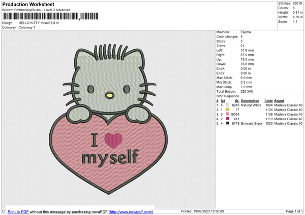Click thread code 1000

pos(269,123)
